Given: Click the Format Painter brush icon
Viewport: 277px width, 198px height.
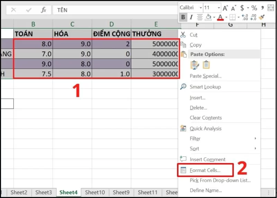Looking at the screenshot, I should [x=262, y=17].
